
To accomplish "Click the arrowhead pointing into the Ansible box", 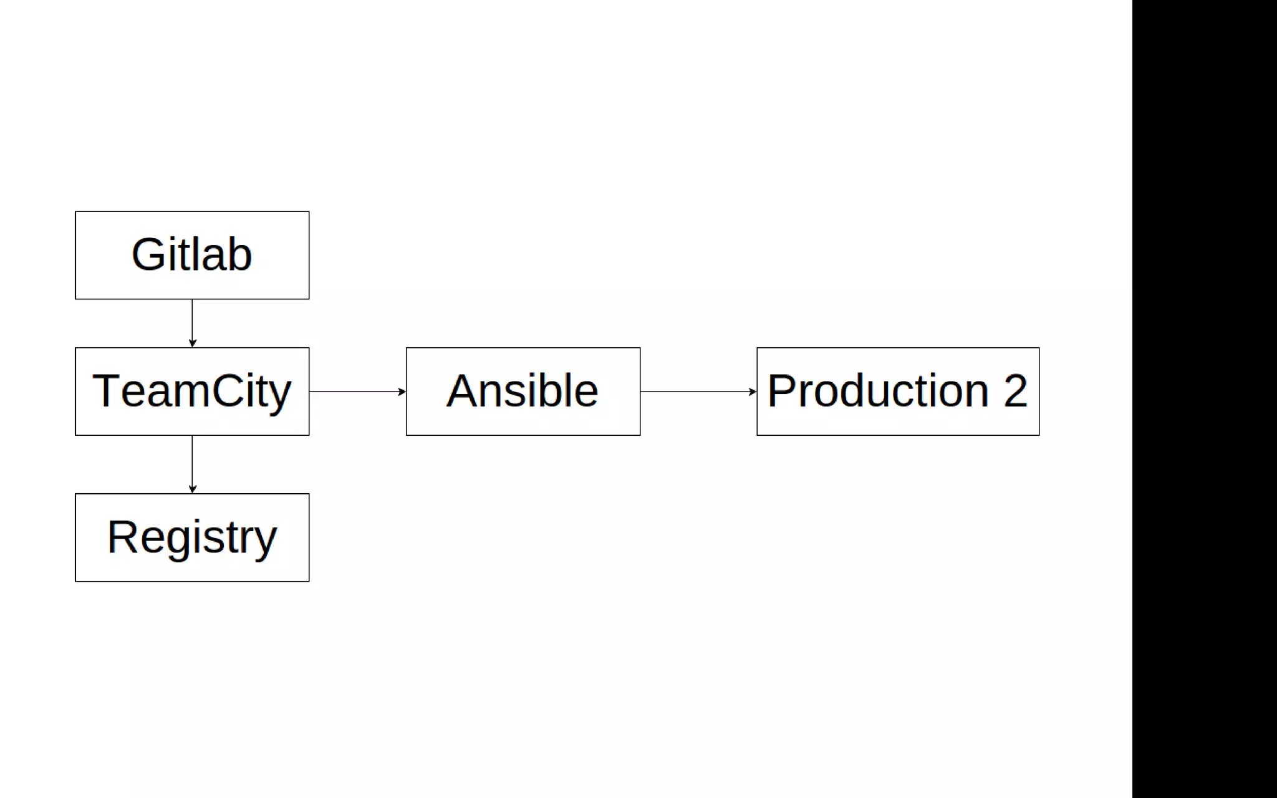I will [402, 392].
